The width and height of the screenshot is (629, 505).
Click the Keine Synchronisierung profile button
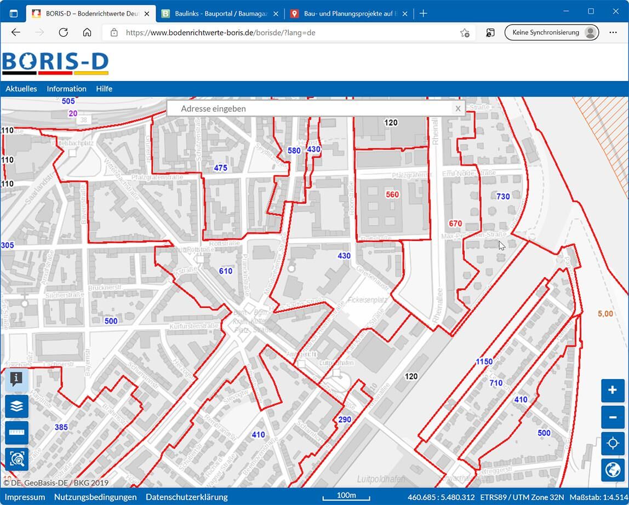[x=552, y=32]
